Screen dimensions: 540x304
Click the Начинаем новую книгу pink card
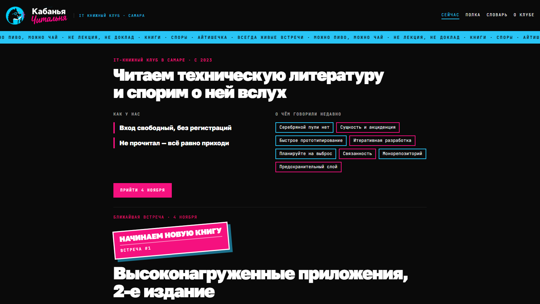click(x=171, y=241)
